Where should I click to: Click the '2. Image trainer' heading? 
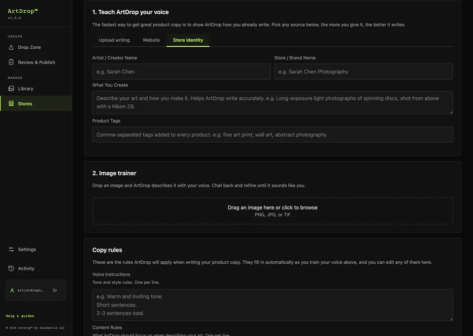[x=114, y=173]
